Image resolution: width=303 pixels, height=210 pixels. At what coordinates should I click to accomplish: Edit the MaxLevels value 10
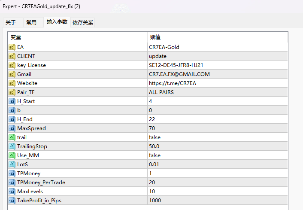[218, 192]
